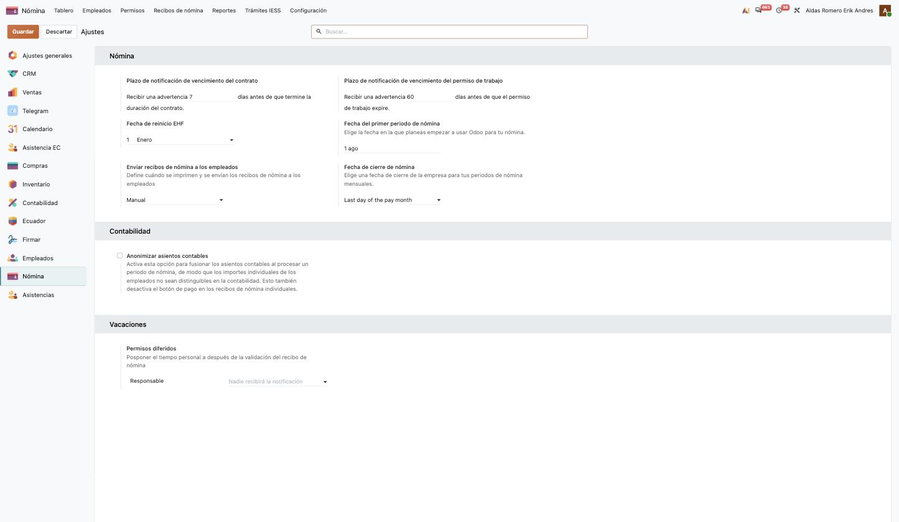
Task: Open the AI assistant icon
Action: [745, 11]
